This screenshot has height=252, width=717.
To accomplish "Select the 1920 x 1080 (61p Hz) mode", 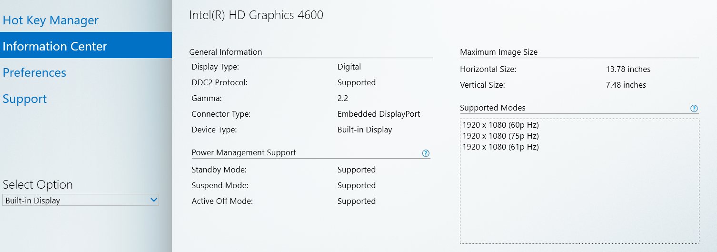I will [x=500, y=147].
